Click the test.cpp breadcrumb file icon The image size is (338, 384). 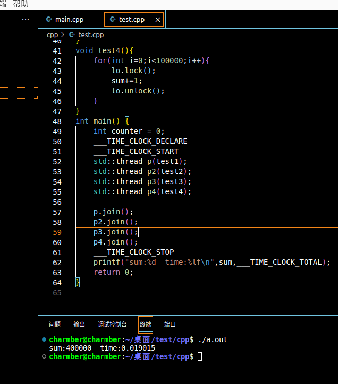pos(72,35)
